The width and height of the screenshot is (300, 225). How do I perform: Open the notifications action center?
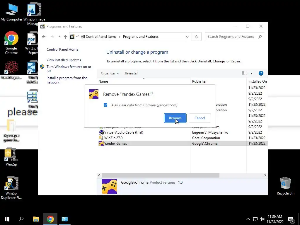(291, 219)
